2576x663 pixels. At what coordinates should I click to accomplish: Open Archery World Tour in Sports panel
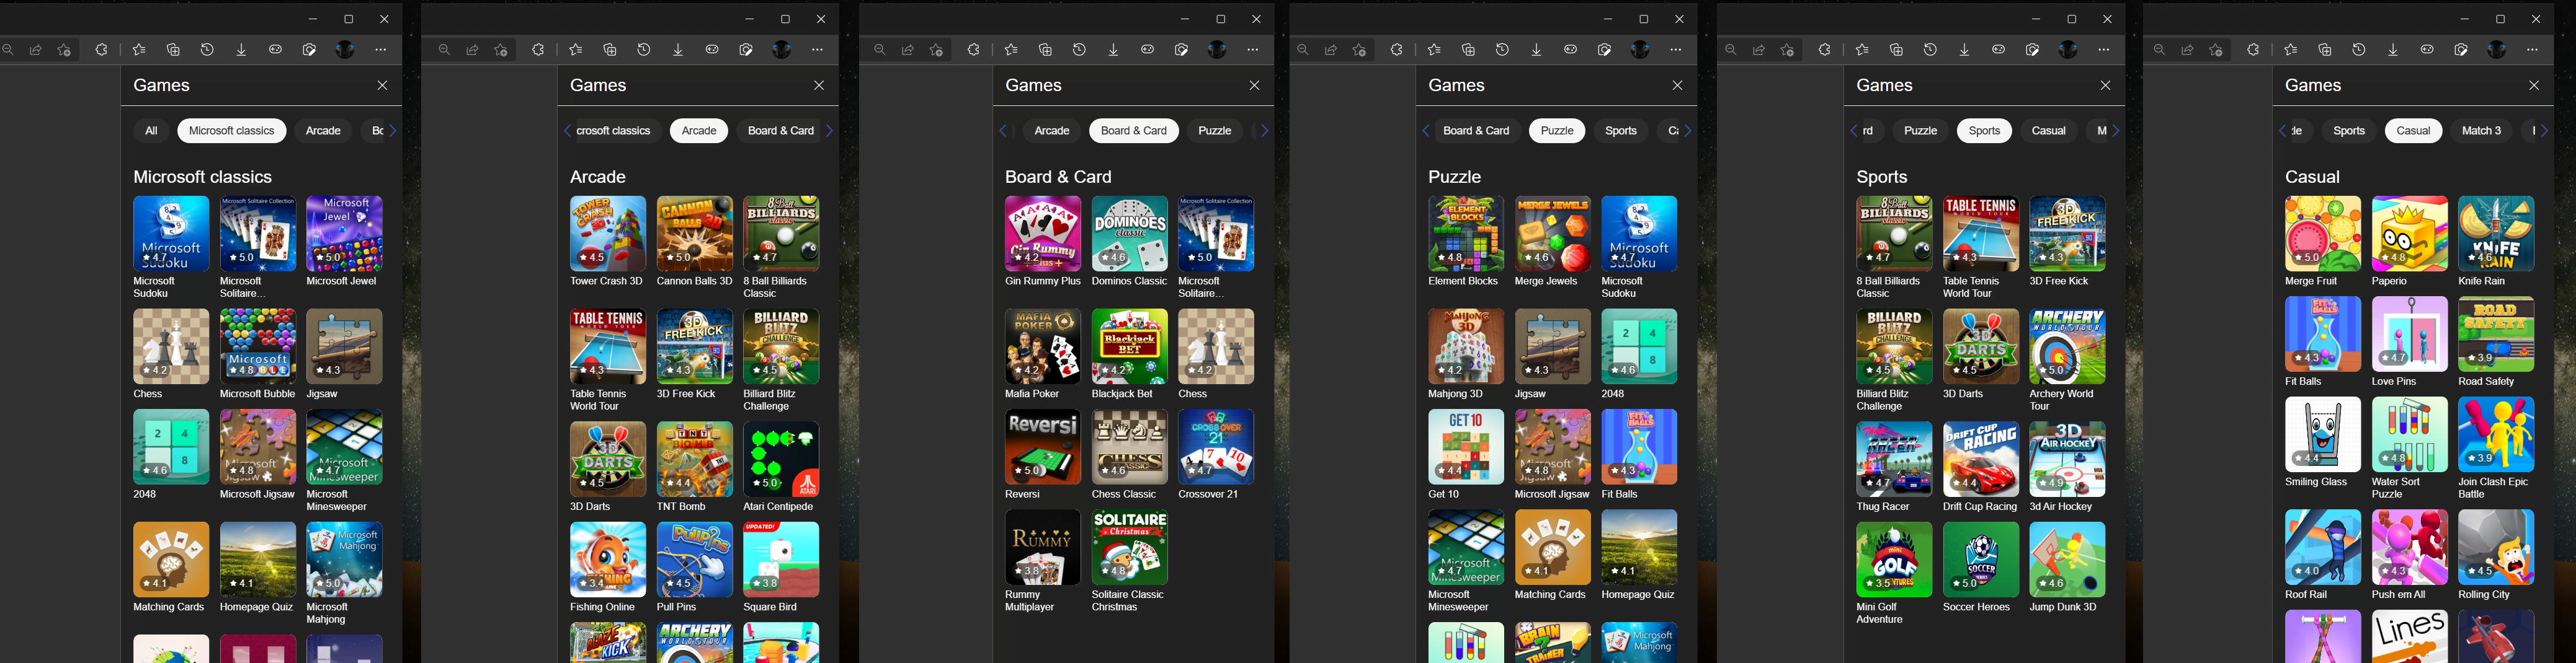click(2067, 359)
